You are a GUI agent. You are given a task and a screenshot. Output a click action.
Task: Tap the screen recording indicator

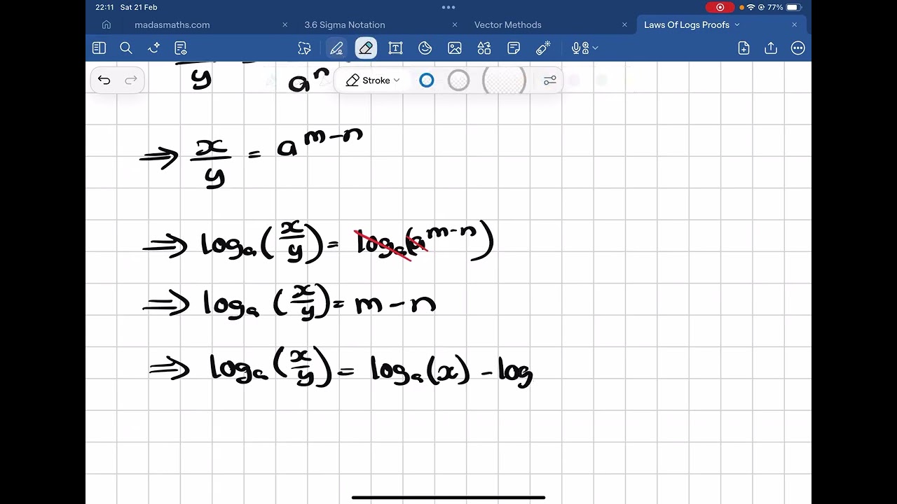[x=720, y=7]
